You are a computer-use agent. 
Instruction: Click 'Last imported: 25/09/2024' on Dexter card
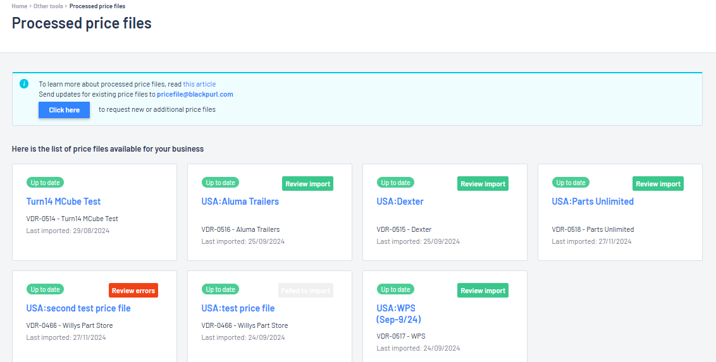418,241
